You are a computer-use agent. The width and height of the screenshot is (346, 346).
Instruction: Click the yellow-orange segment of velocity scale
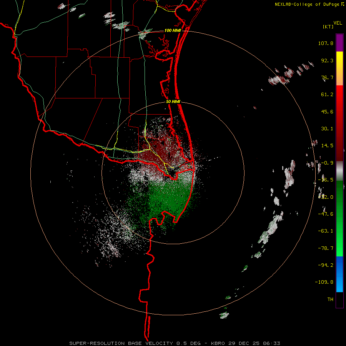[339, 68]
